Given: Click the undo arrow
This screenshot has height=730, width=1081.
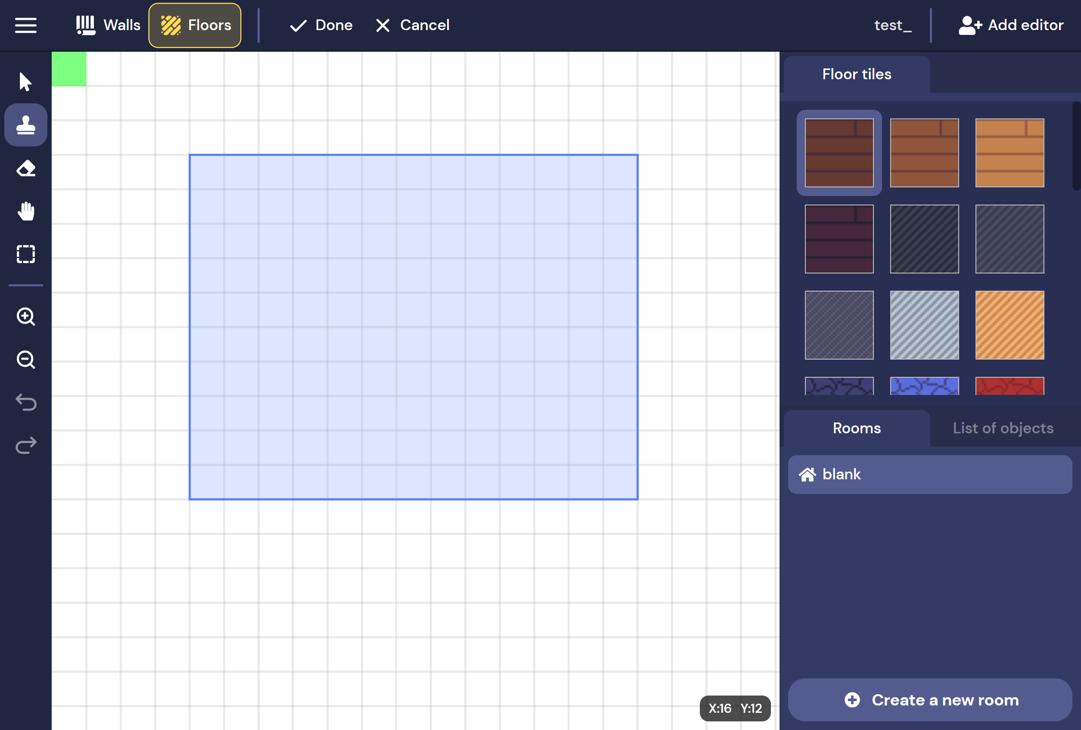Looking at the screenshot, I should [25, 402].
